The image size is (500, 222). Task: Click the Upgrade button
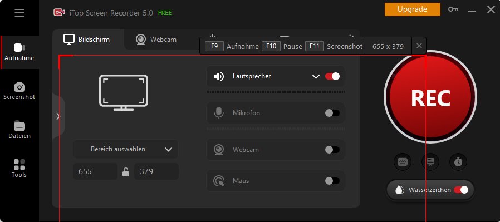413,9
